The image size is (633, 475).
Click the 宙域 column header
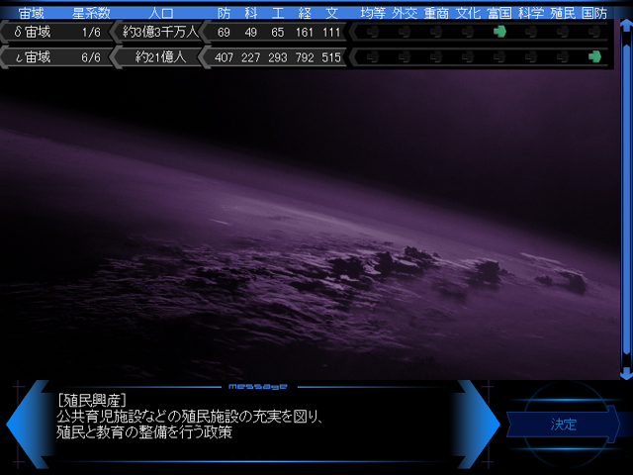[31, 13]
